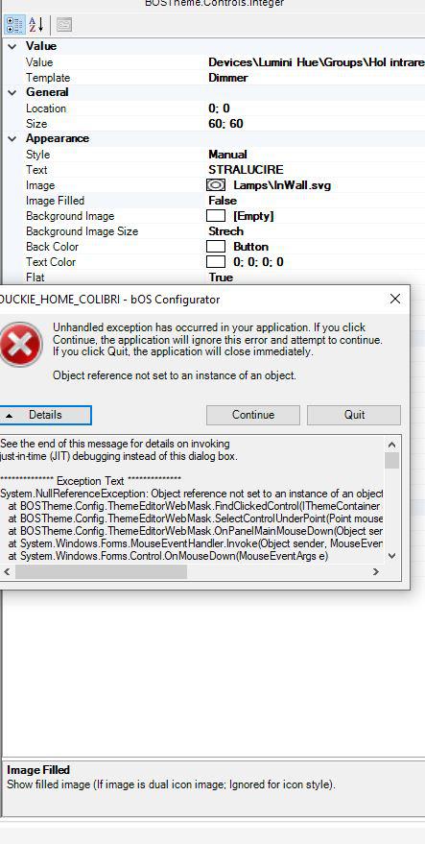Click the STRALUCIRE text field
The image size is (425, 844).
pos(317,170)
